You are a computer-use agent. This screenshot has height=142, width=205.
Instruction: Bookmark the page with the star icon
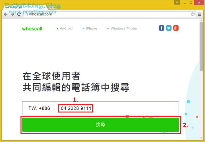coord(193,14)
